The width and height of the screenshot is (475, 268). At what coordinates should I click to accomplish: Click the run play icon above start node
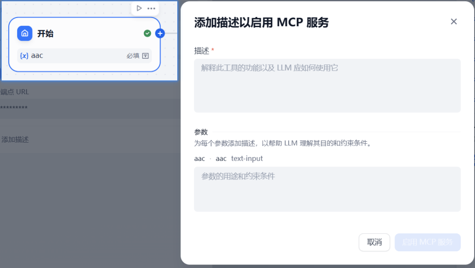[x=139, y=8]
